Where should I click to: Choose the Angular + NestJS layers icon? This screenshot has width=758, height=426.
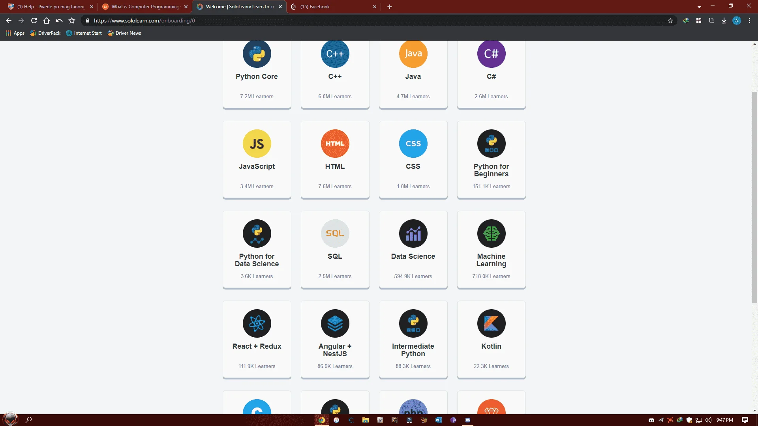(x=335, y=323)
